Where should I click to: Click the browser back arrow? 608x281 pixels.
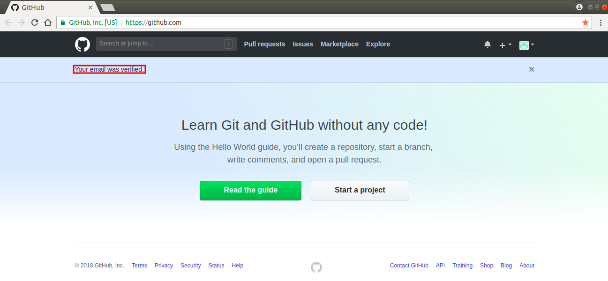(8, 22)
